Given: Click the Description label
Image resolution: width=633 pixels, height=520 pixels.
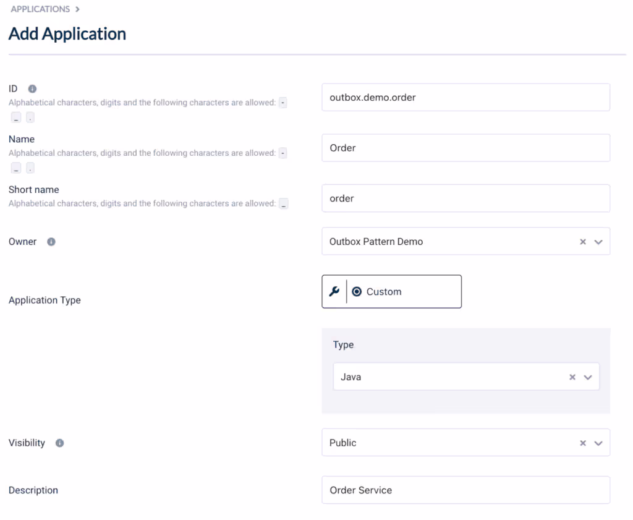Looking at the screenshot, I should click(33, 490).
